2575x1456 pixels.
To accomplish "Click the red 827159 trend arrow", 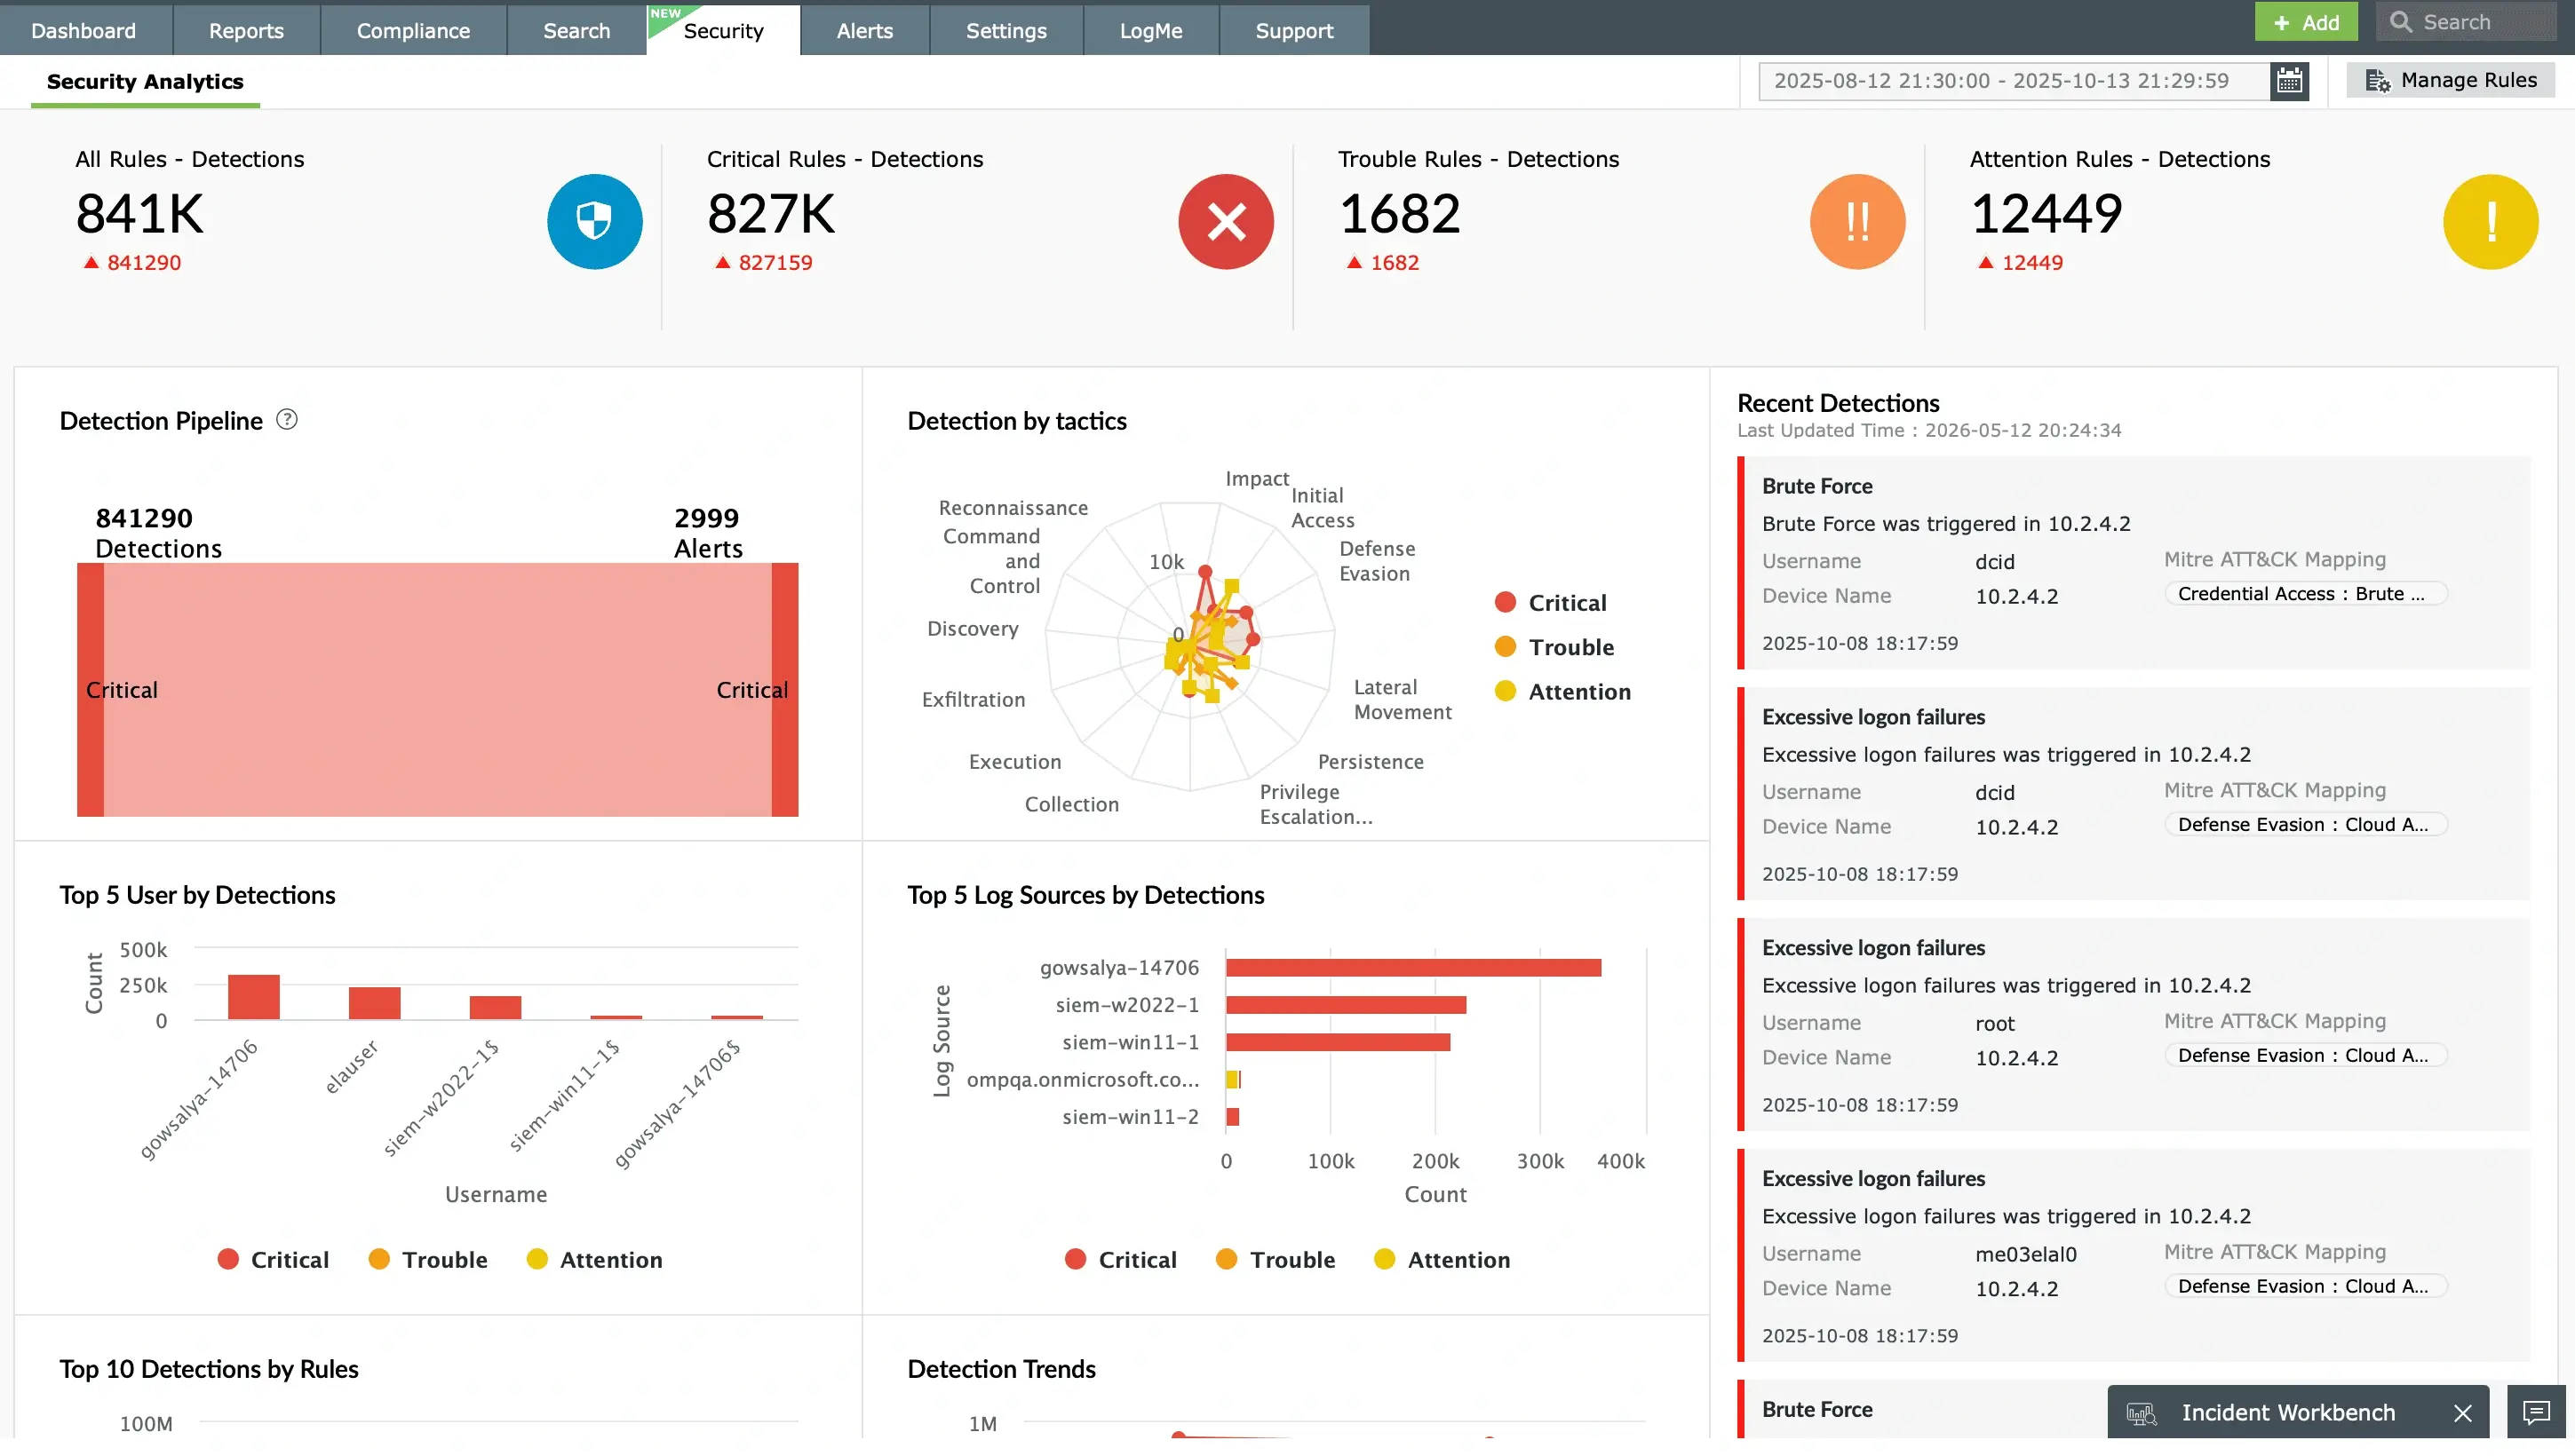I will (722, 263).
